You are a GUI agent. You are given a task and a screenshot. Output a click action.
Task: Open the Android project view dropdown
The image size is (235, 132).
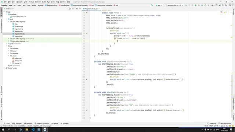coord(9,9)
